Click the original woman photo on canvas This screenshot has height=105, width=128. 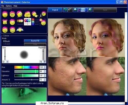67,38
